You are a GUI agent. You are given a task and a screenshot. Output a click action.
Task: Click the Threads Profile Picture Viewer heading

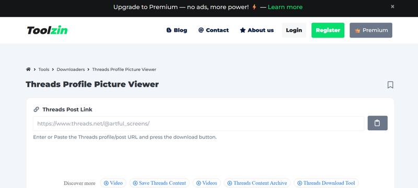tap(92, 84)
